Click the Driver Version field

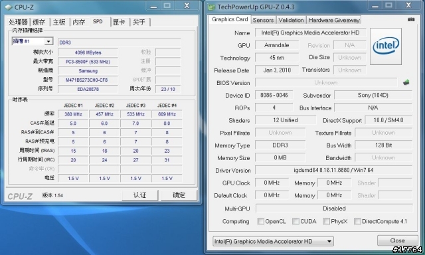coord(333,170)
